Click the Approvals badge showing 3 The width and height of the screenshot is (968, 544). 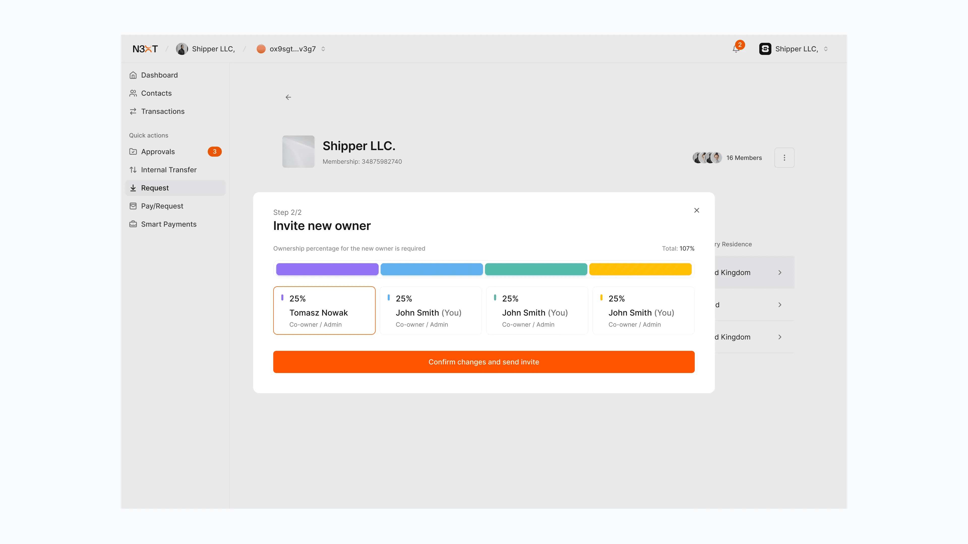coord(215,152)
